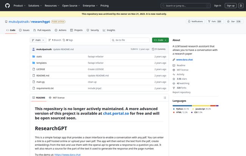Open the Pricing link

point(104,6)
